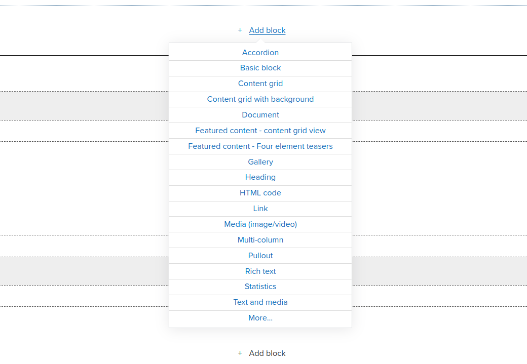Select Featured content - content grid view
Viewport: 527px width, 364px height.
point(260,130)
